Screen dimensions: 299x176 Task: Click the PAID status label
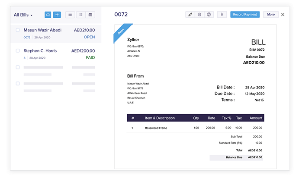pos(90,58)
